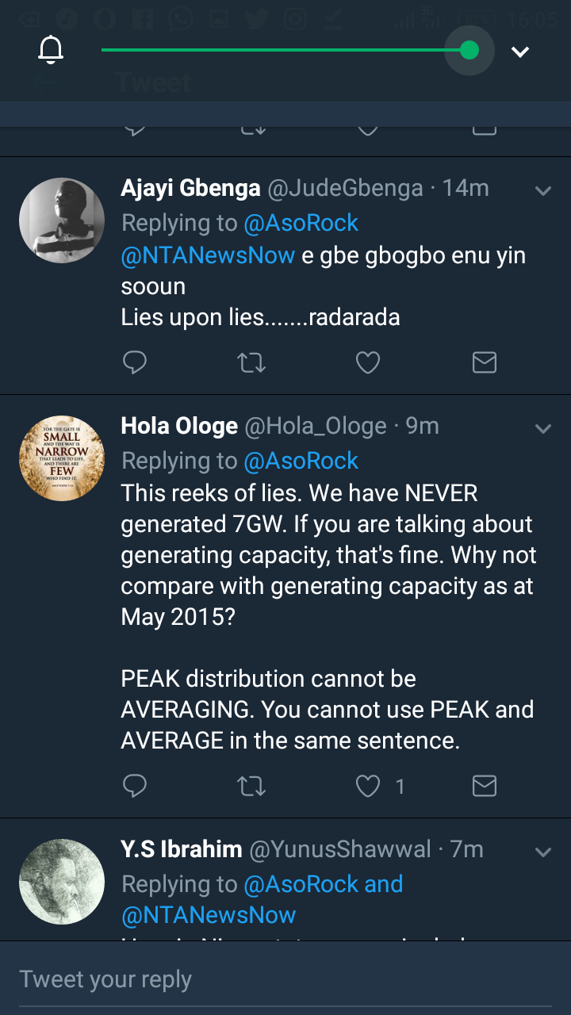Reply to Ajayi Gbenga's tweet

tap(135, 363)
